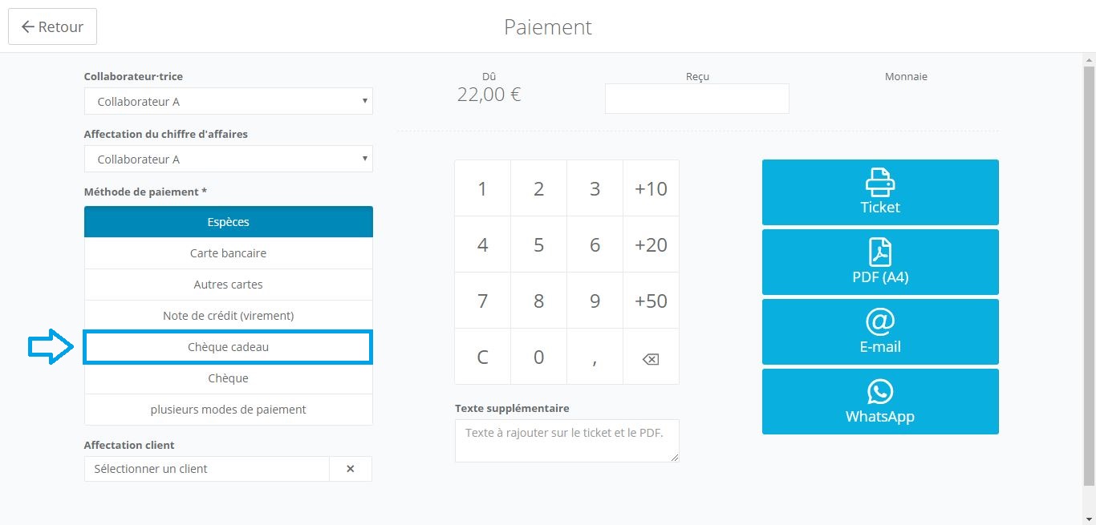1096x525 pixels.
Task: Click the Ticket printer icon
Action: (x=880, y=182)
